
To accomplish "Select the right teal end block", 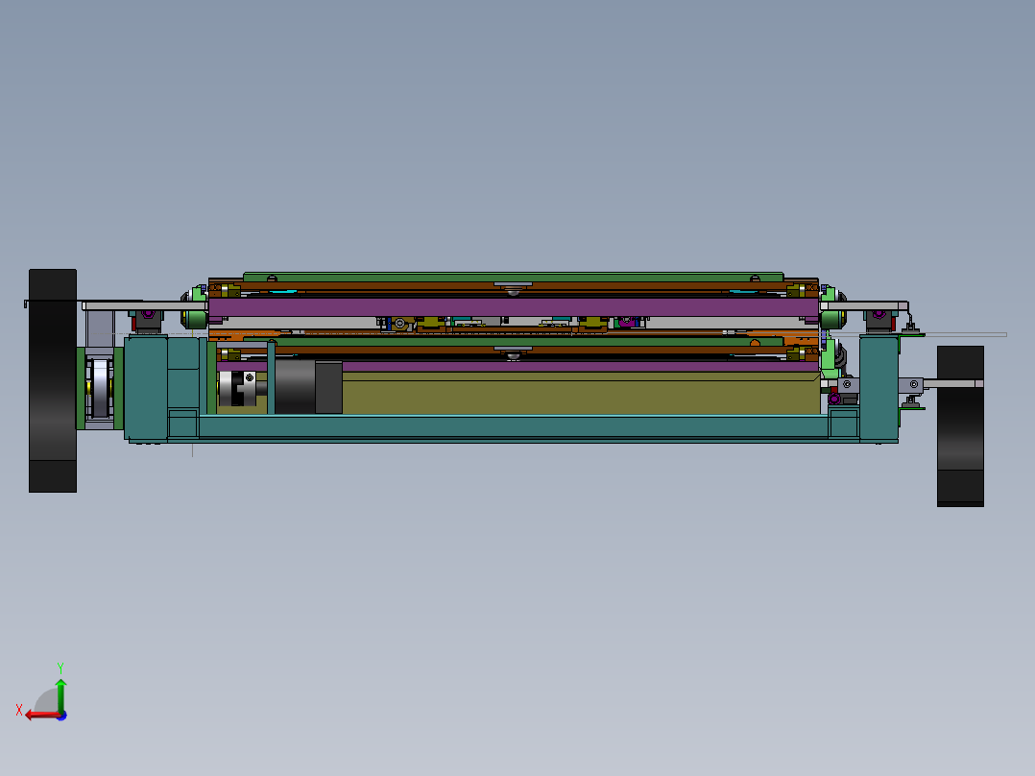I will pyautogui.click(x=879, y=388).
